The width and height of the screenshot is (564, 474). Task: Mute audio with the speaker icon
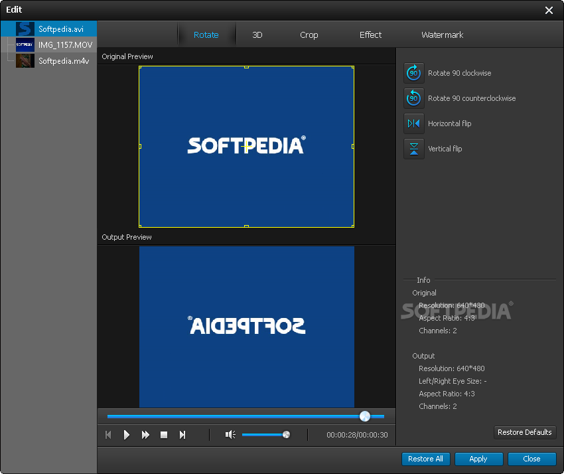pos(230,435)
